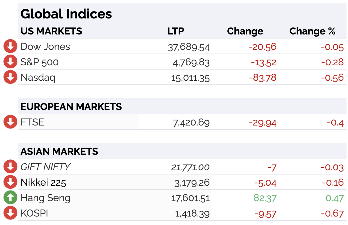The height and width of the screenshot is (225, 348).
Task: Select the Hang Seng index name
Action: [x=45, y=198]
